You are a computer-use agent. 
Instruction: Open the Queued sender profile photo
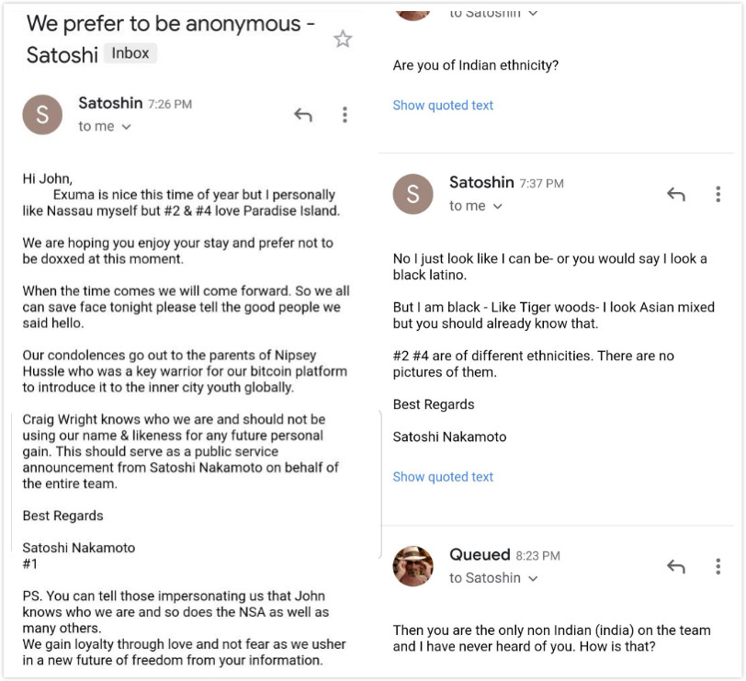click(x=413, y=566)
